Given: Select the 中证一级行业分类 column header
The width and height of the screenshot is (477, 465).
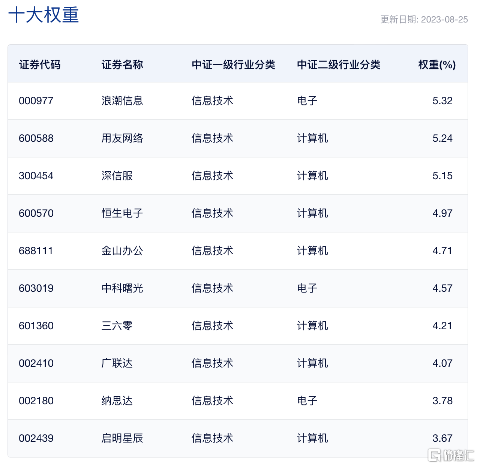Looking at the screenshot, I should (233, 64).
